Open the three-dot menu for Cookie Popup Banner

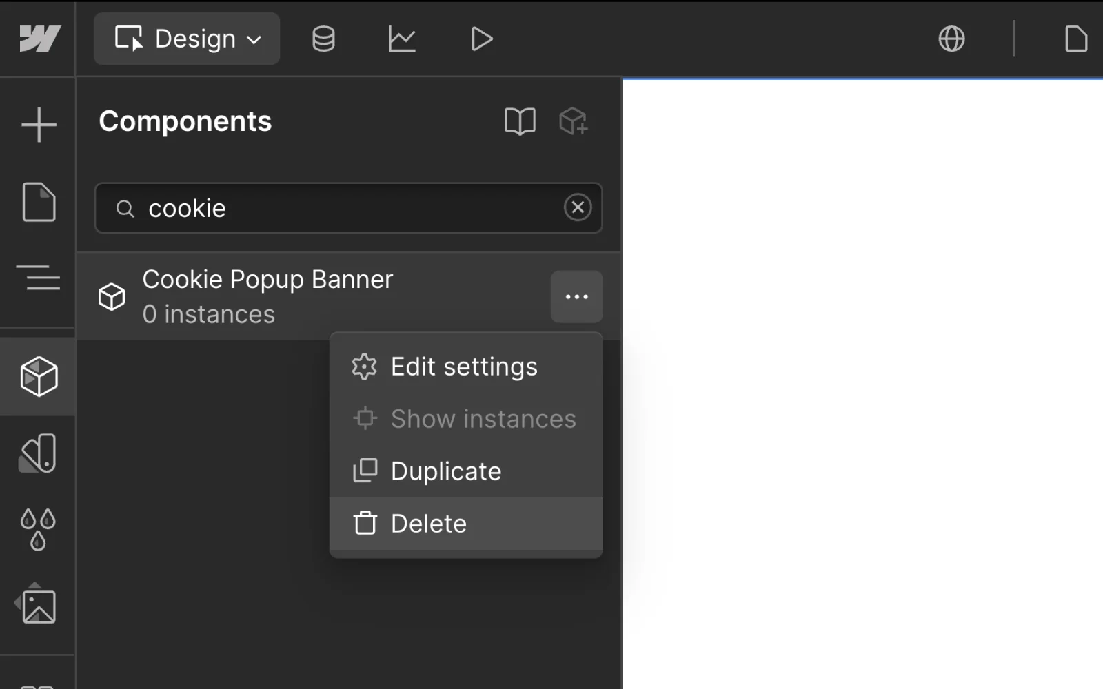[576, 297]
